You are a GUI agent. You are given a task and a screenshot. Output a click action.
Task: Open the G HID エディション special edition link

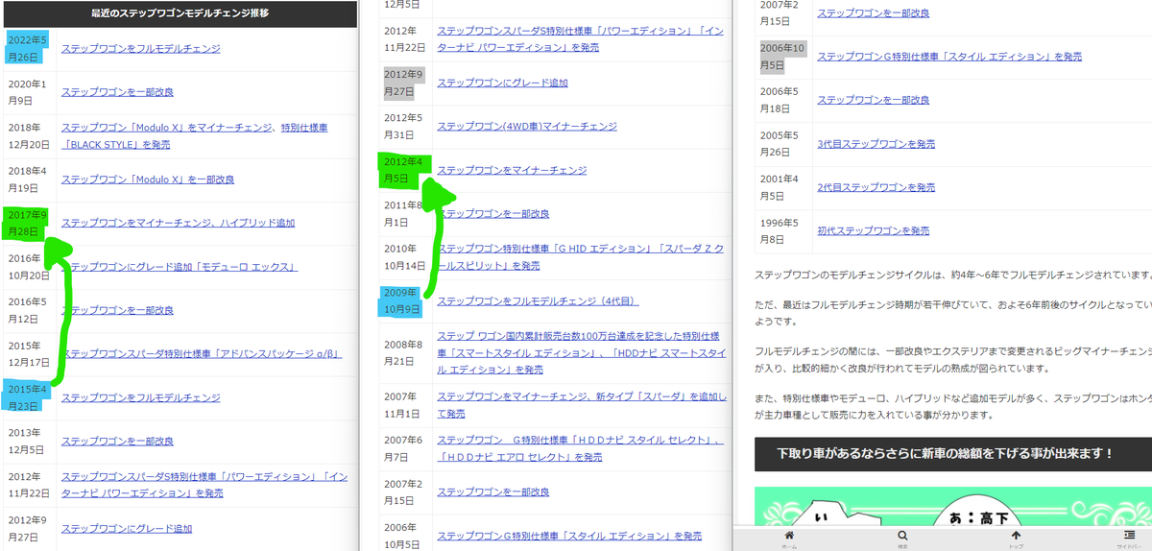pyautogui.click(x=579, y=257)
